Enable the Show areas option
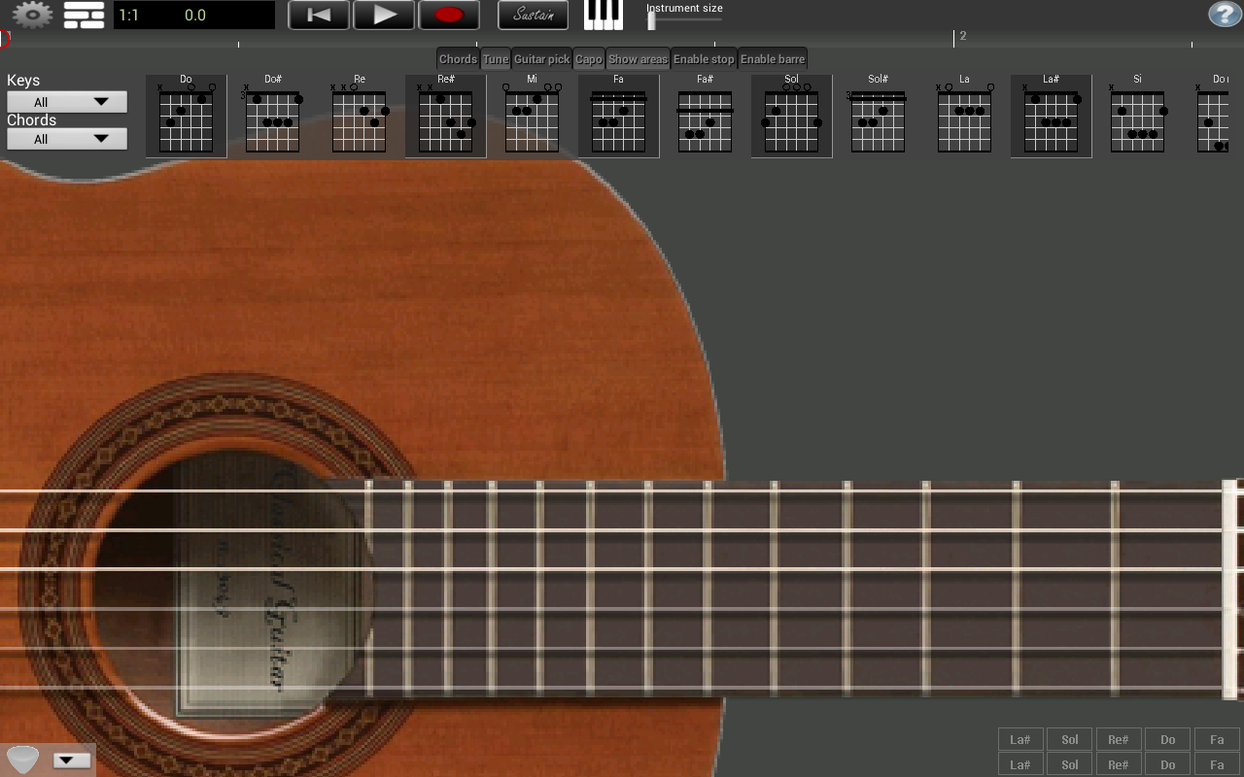 [638, 58]
